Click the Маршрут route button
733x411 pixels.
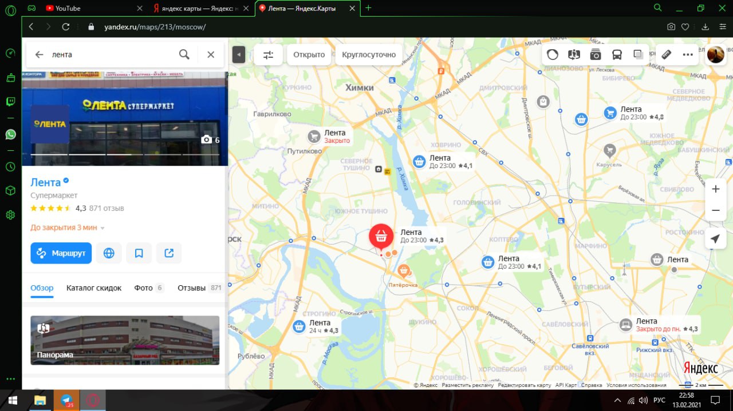tap(61, 253)
